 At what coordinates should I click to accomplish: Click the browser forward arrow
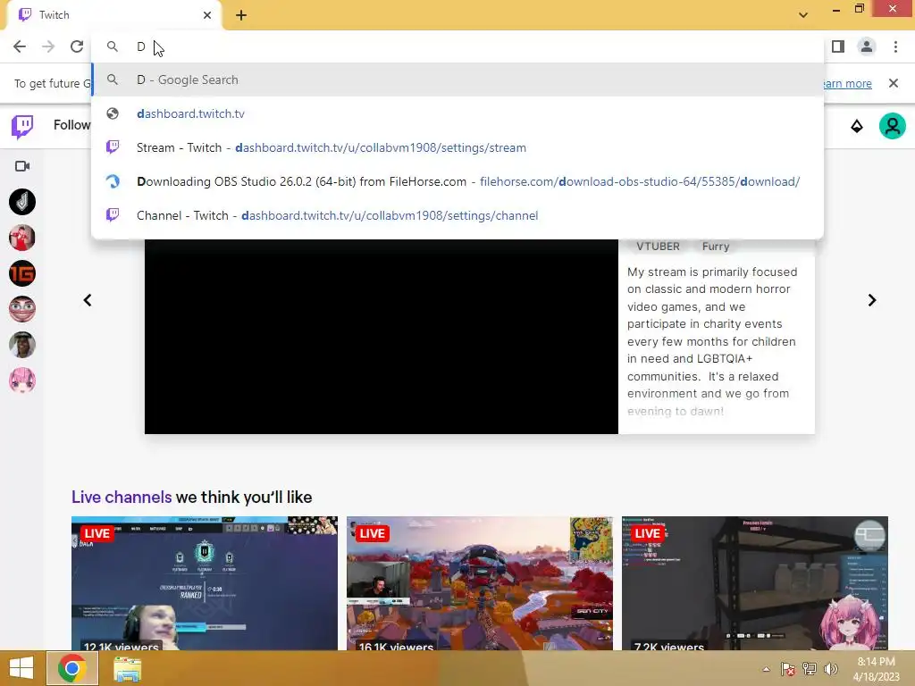pos(48,46)
